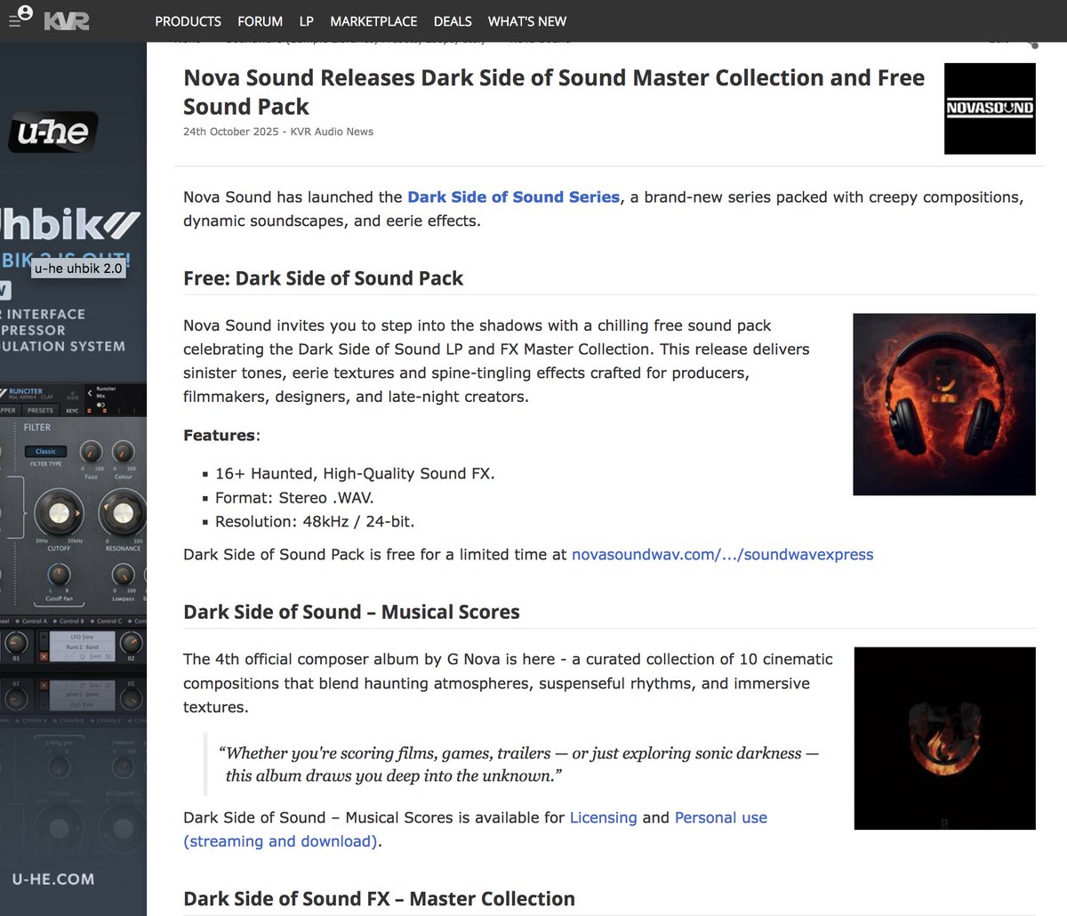Click the article headline about Nova Sound
1067x916 pixels.
pyautogui.click(x=554, y=92)
